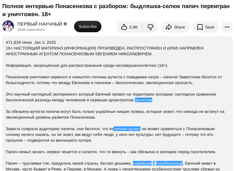Click the highlighted word аутистом
The width and height of the screenshot is (234, 171).
(144, 100)
